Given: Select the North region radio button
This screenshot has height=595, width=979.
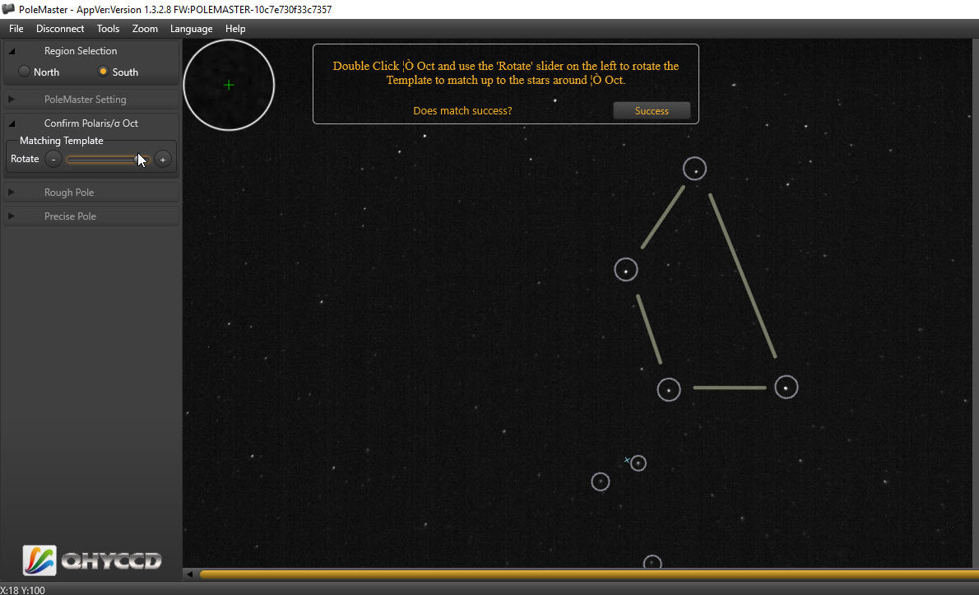Looking at the screenshot, I should (24, 72).
